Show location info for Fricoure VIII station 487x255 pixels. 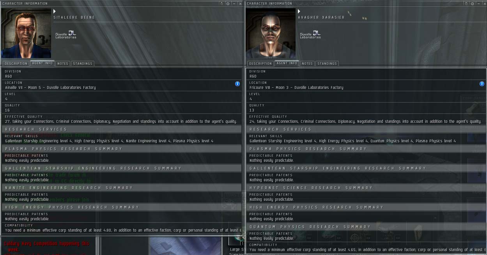pyautogui.click(x=482, y=84)
